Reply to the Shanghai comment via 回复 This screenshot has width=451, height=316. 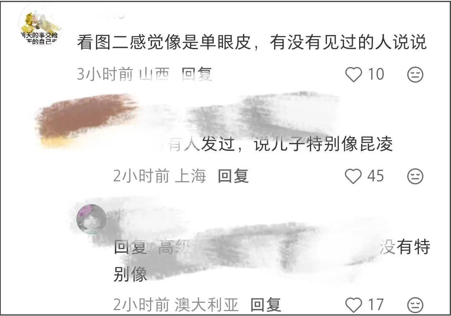click(x=233, y=176)
